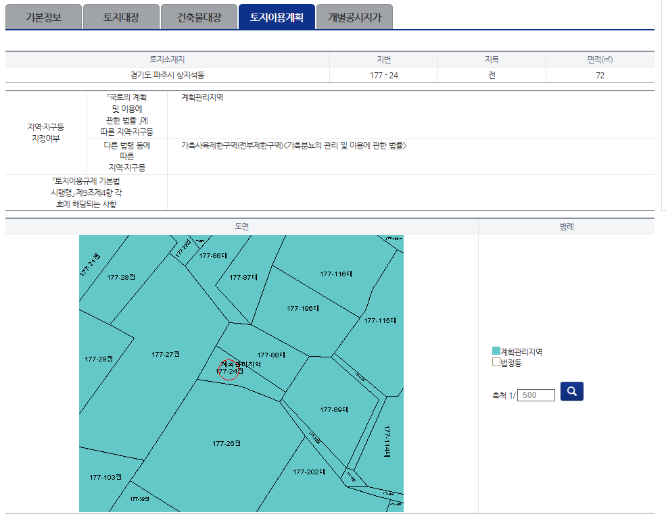Click parcel 177-196대 on the map
Screen dimensions: 666x527
(302, 308)
